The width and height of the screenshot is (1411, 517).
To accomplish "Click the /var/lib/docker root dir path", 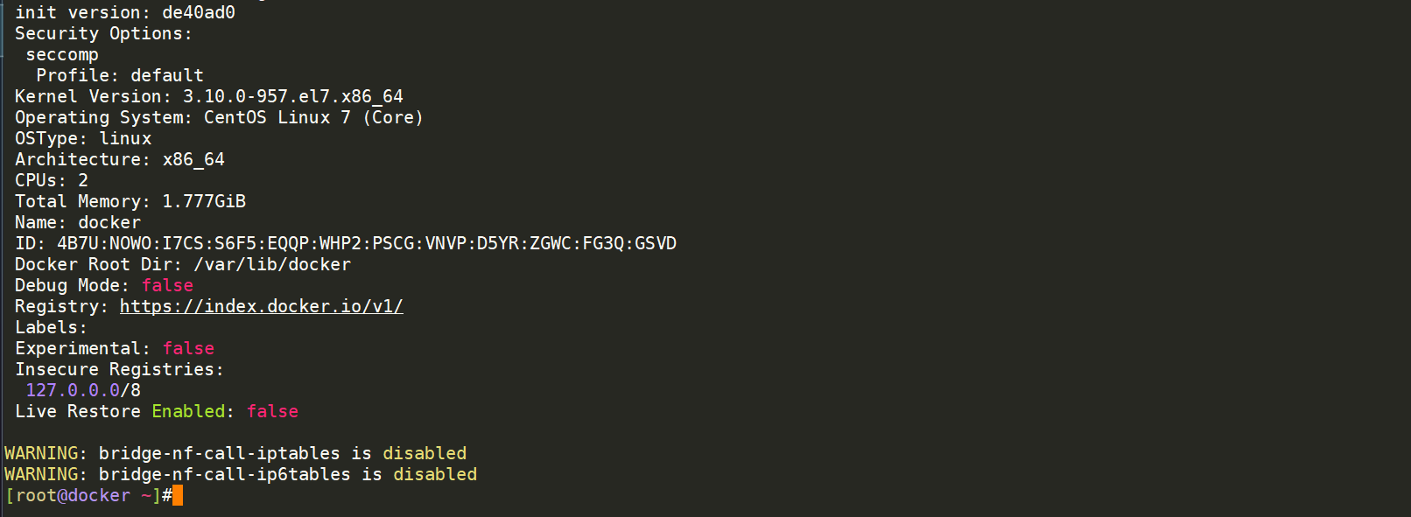I will point(272,264).
